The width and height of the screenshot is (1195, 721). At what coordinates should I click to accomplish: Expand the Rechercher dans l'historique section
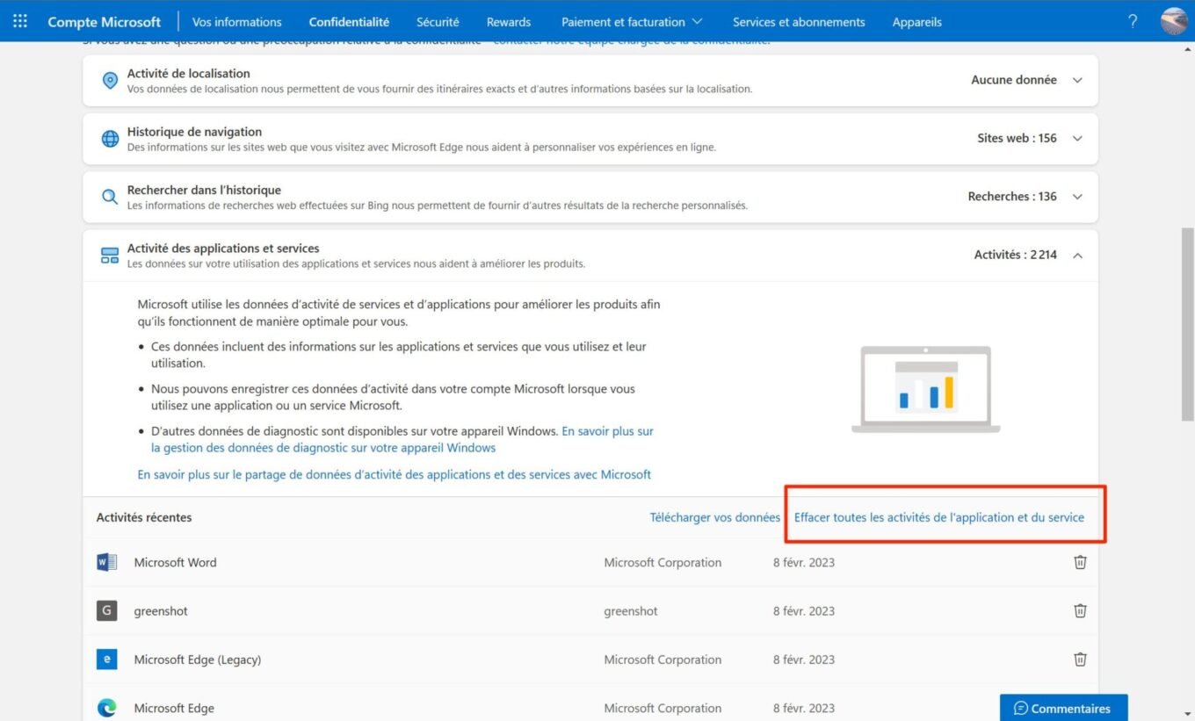point(1077,197)
